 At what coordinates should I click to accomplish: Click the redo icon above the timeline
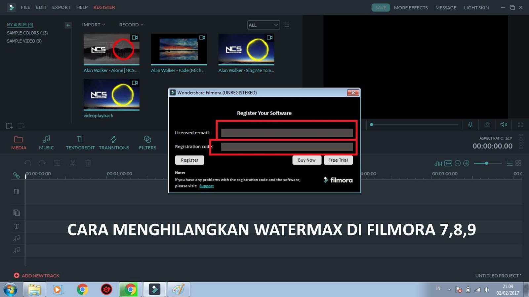tap(42, 163)
